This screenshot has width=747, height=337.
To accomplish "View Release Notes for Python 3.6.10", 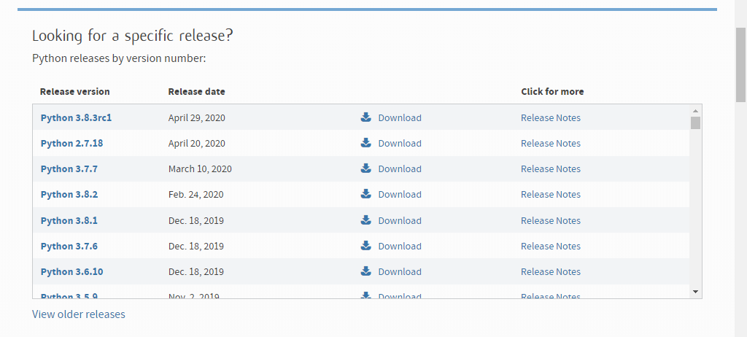I will coord(551,271).
